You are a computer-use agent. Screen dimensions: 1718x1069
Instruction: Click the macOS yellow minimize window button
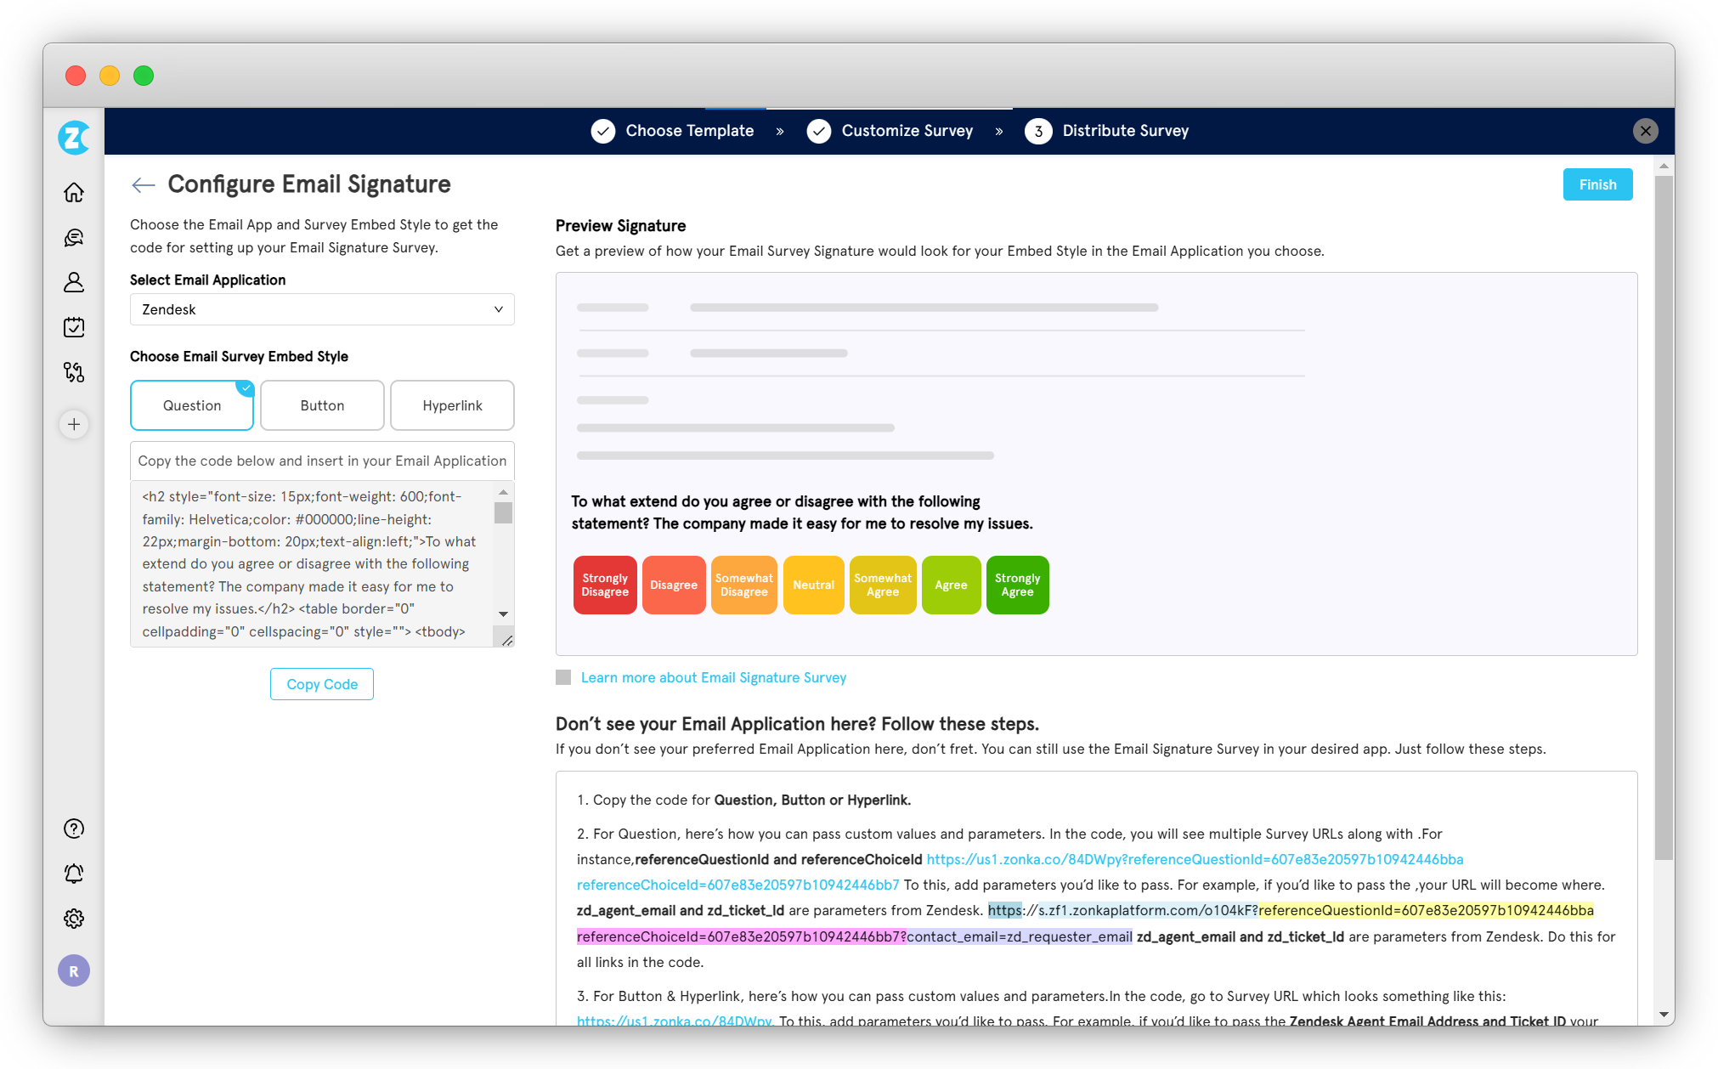[x=110, y=76]
